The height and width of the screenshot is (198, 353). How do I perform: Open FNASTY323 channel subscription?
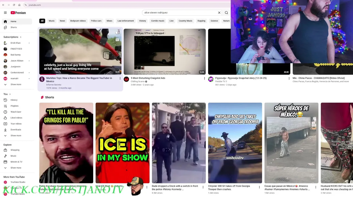(17, 49)
